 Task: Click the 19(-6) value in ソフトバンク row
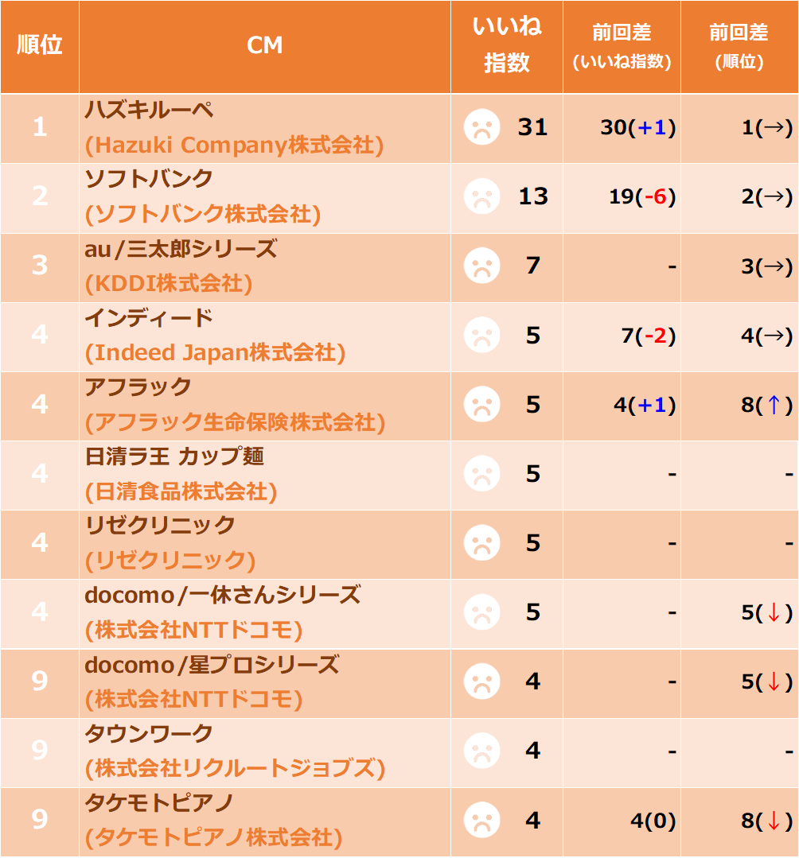click(x=642, y=196)
